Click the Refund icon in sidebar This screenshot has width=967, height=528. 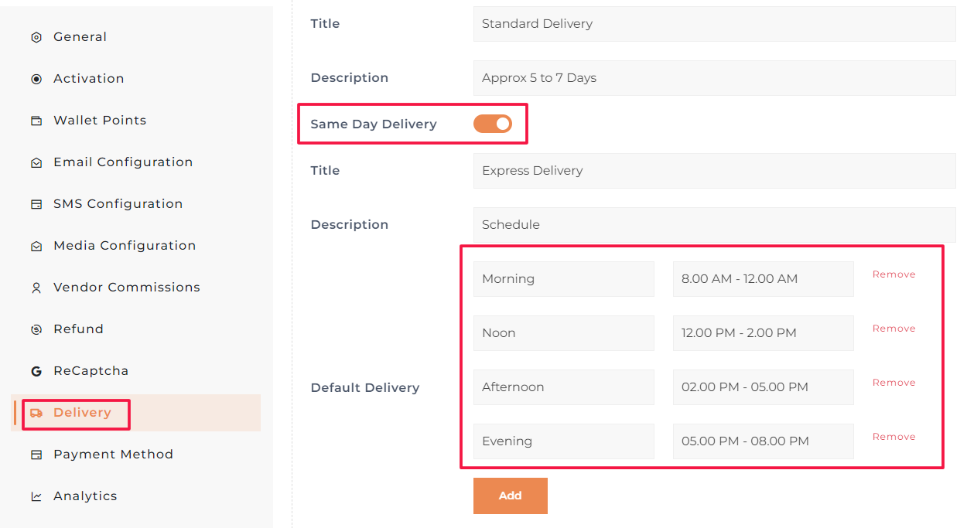[x=36, y=329]
